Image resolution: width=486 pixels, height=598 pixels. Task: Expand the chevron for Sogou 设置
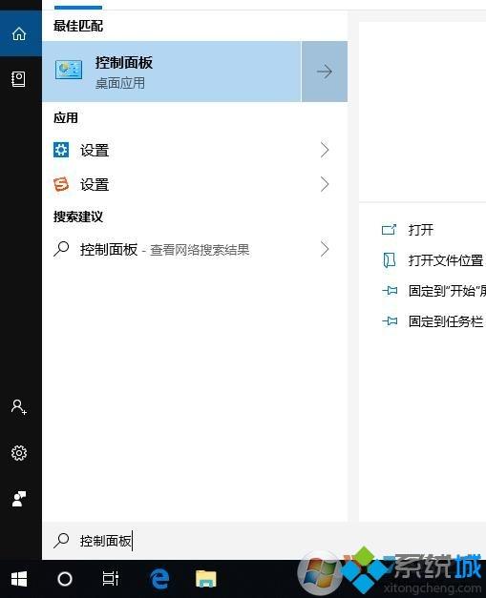[x=325, y=185]
